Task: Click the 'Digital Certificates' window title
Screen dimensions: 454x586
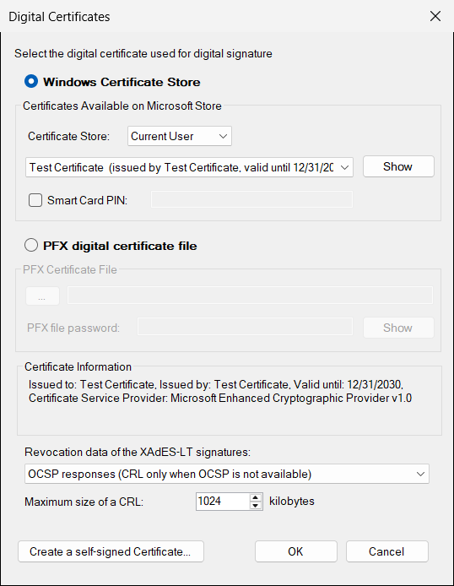Action: click(59, 17)
